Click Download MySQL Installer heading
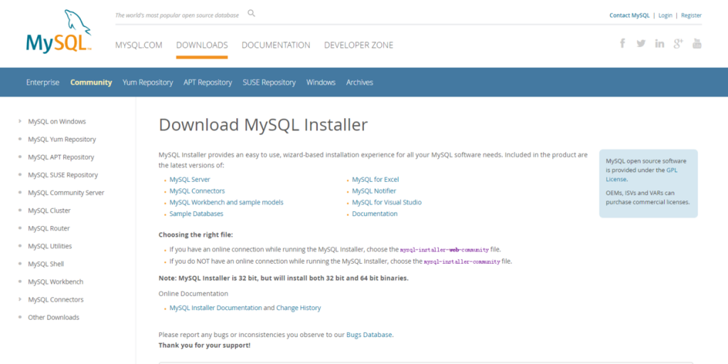Image resolution: width=728 pixels, height=364 pixels. pyautogui.click(x=263, y=125)
